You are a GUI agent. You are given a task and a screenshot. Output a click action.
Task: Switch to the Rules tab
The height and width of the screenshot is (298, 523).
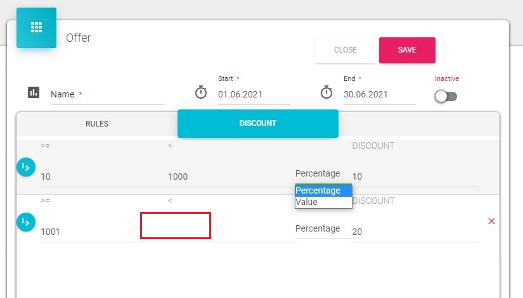click(x=97, y=123)
